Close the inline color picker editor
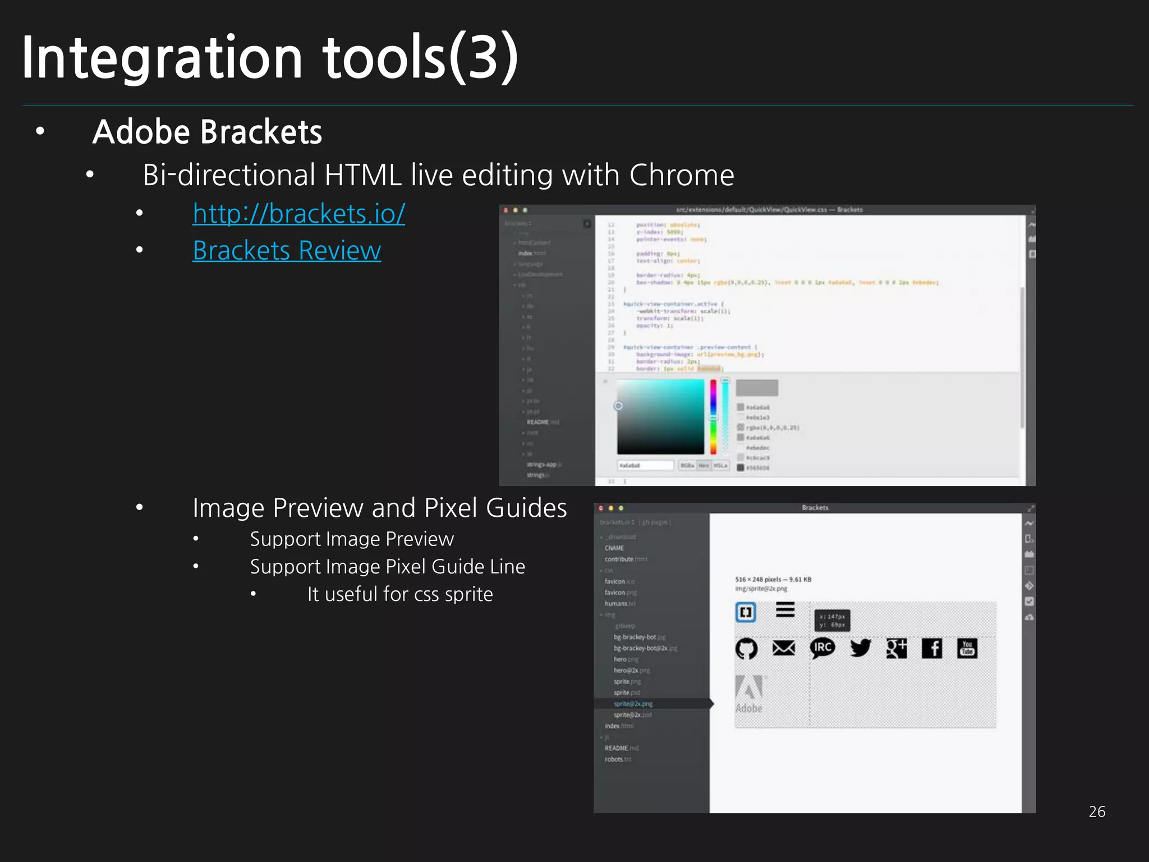 tap(605, 382)
